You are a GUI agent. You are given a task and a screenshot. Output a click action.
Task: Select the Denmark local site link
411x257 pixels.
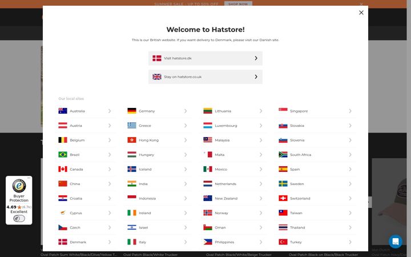(85, 242)
